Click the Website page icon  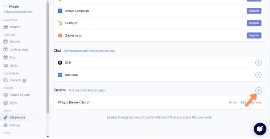pos(5,42)
